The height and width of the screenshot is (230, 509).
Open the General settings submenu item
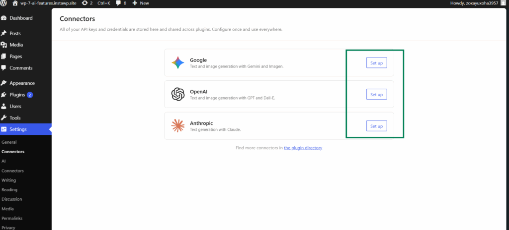[x=9, y=142]
